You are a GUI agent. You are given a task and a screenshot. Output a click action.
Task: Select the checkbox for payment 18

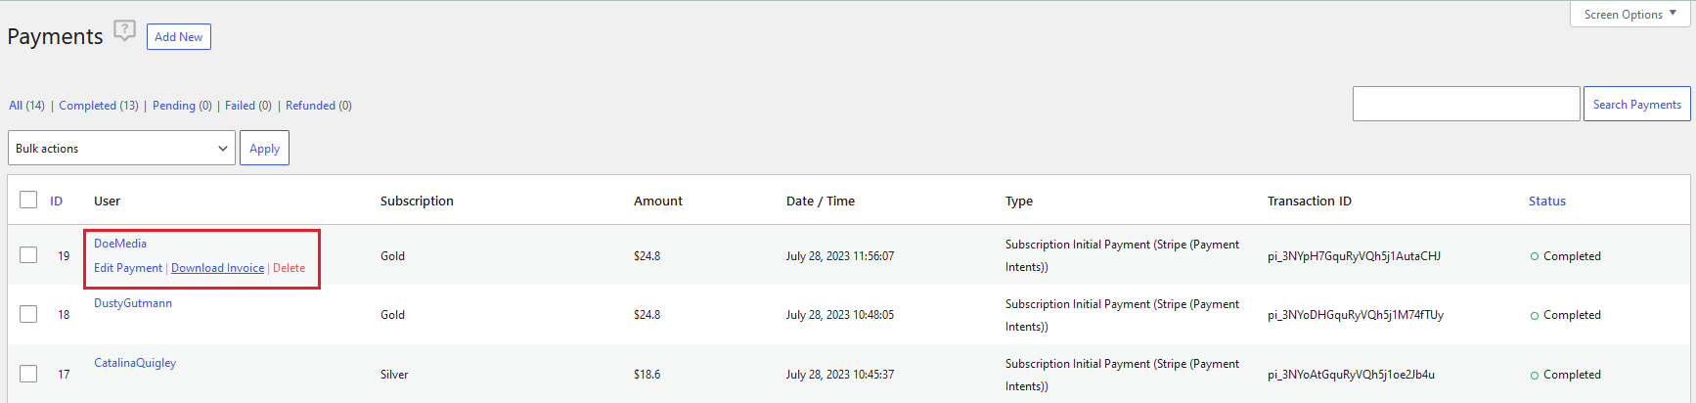point(28,314)
